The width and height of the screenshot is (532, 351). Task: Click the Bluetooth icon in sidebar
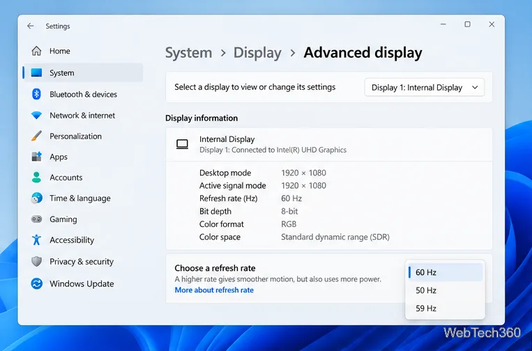(36, 94)
